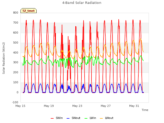Click the red SWin legend swatch

coord(52,118)
